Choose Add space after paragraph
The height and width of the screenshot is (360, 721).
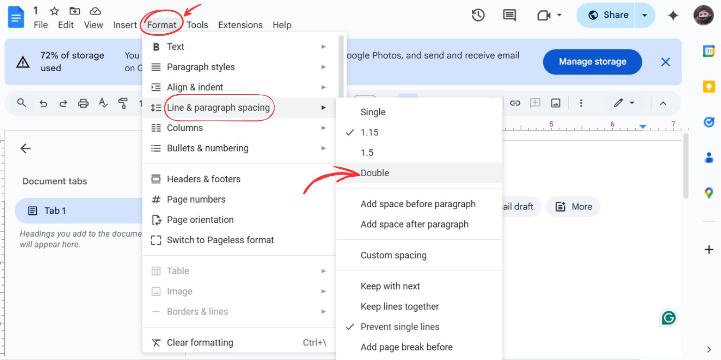[x=419, y=224]
